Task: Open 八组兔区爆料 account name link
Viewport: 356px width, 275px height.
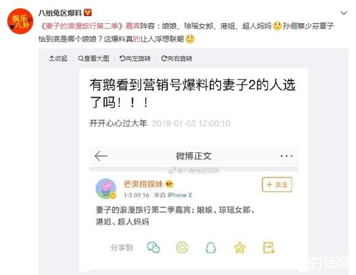Action: point(60,13)
